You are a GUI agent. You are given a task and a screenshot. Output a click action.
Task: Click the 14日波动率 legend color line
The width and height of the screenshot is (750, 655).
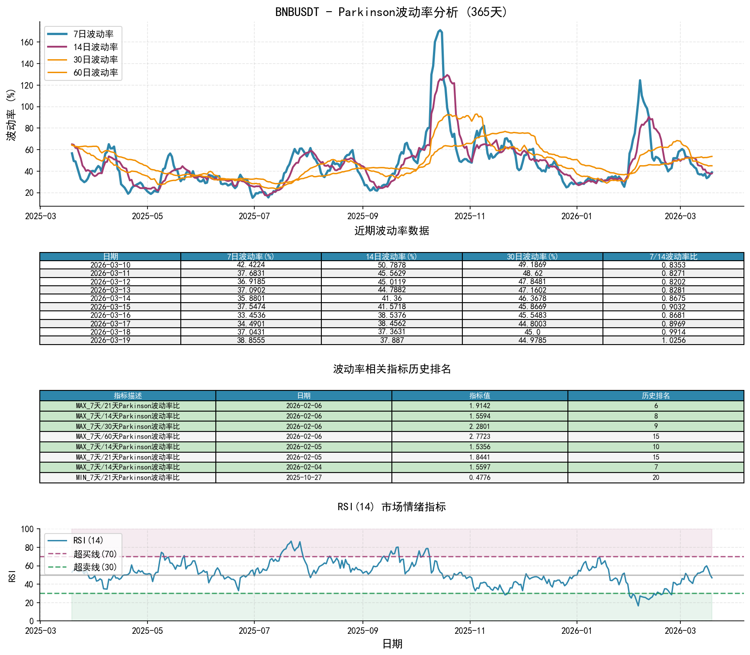tap(57, 47)
